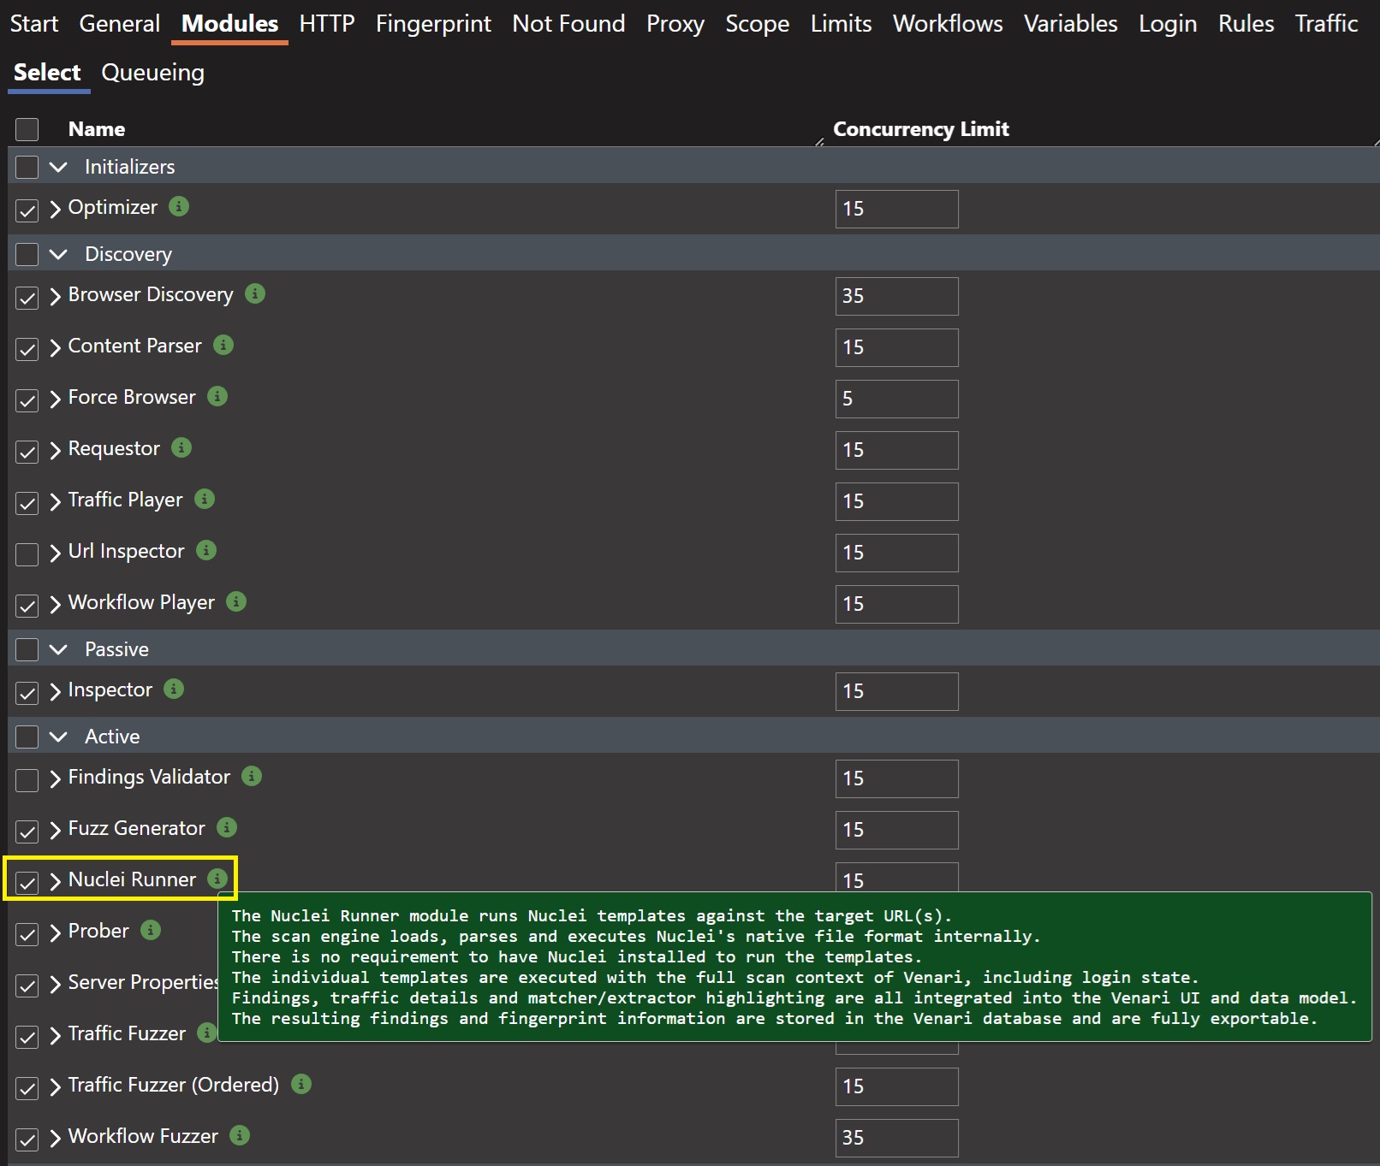Click the Browser Discovery info icon

click(x=255, y=294)
